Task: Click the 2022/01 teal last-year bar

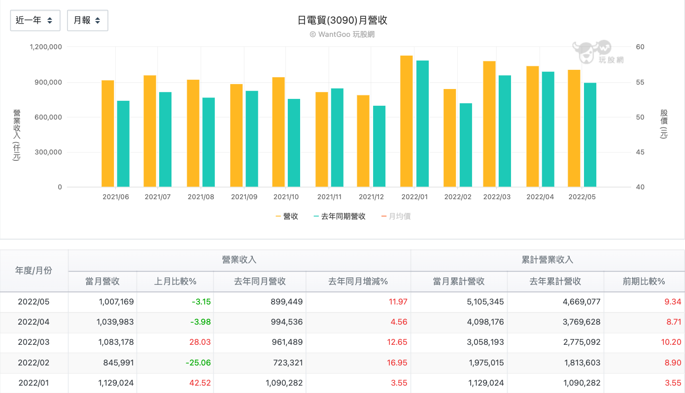Action: pyautogui.click(x=422, y=124)
